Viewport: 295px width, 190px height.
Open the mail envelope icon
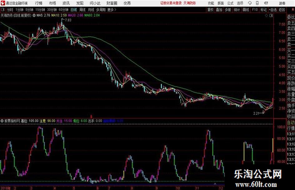pos(266,3)
